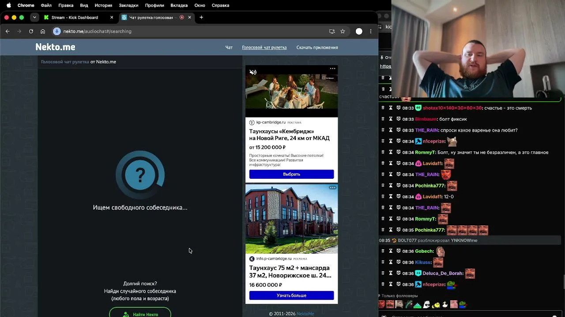Ban THE_RAIN варенье message shield icon
This screenshot has width=565, height=317.
[399, 130]
